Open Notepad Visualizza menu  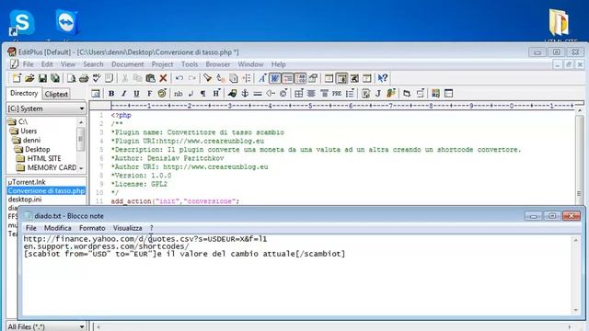coord(128,228)
